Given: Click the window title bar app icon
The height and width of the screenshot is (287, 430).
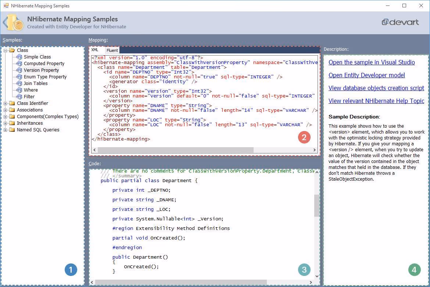Looking at the screenshot, I should point(6,6).
